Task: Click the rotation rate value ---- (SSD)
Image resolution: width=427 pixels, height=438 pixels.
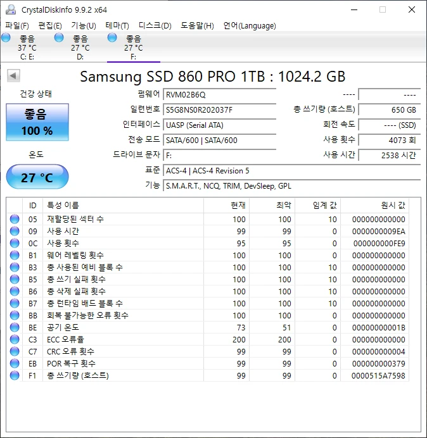Action: click(x=389, y=125)
